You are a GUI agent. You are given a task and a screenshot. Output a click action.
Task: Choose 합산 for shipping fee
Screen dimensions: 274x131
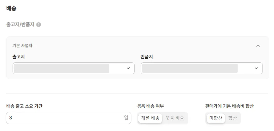point(232,118)
